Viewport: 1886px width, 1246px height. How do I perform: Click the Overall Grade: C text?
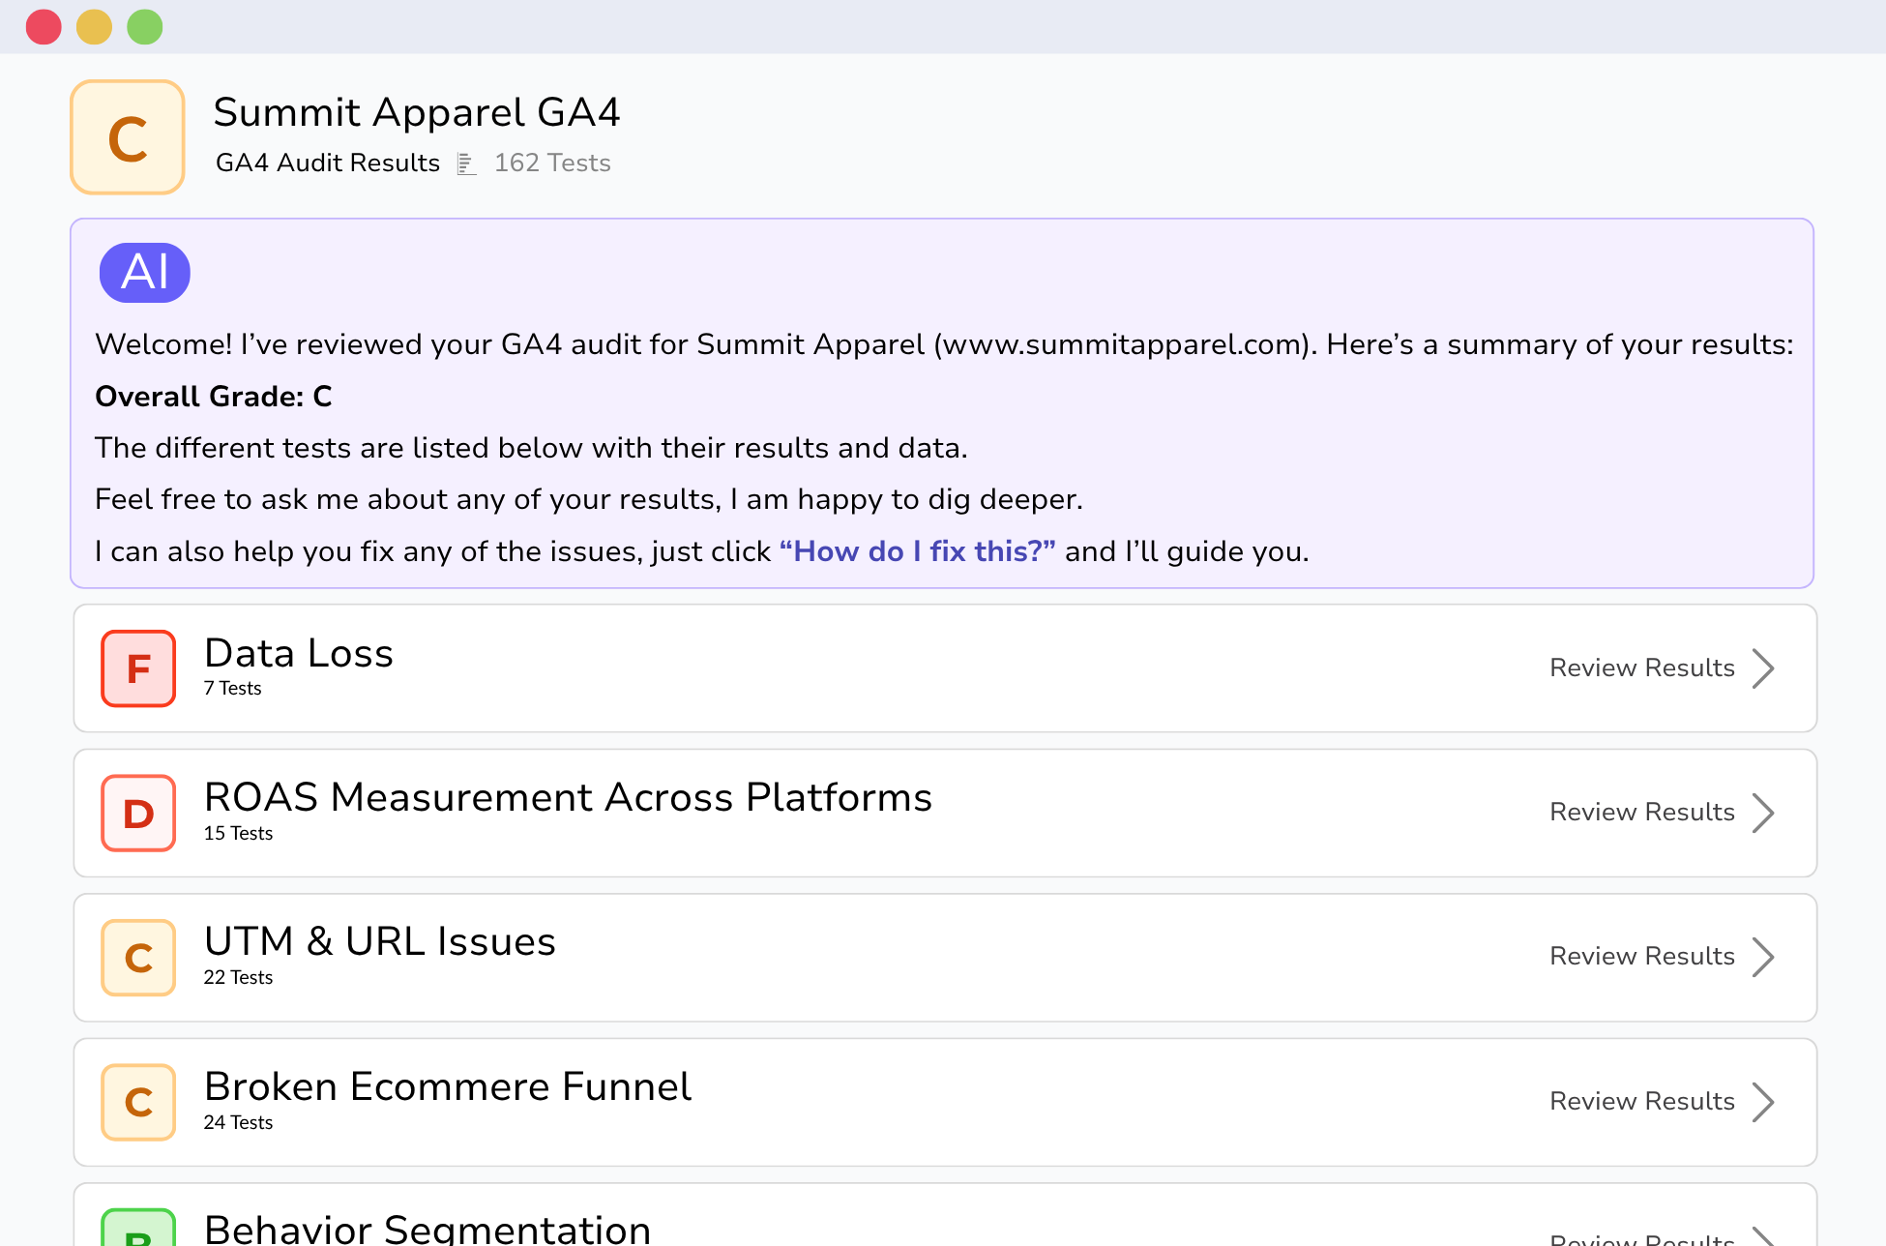(x=214, y=397)
